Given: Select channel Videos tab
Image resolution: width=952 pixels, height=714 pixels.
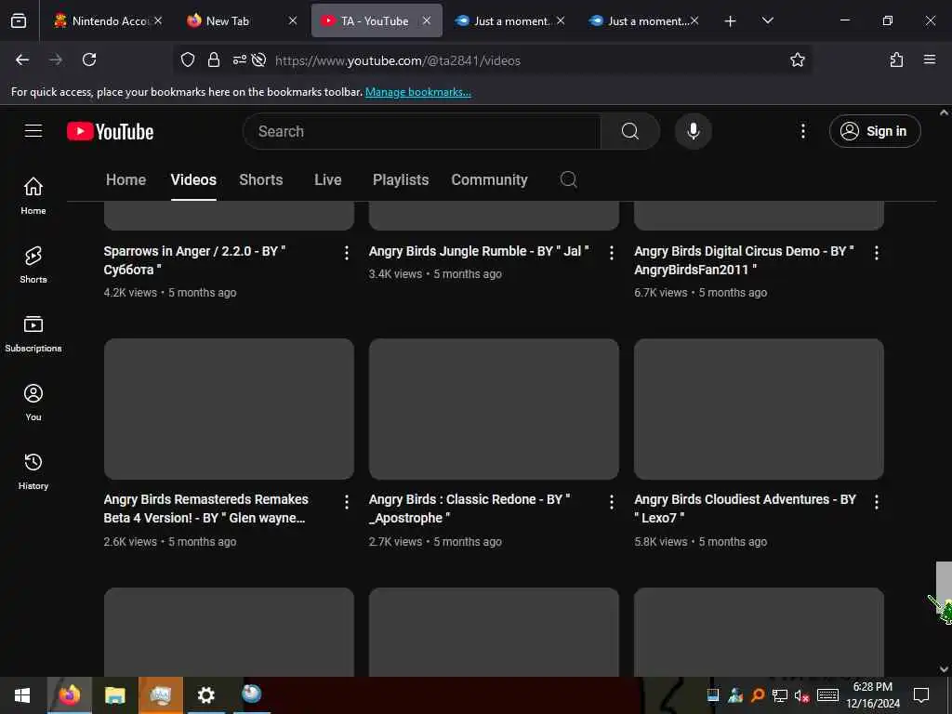Looking at the screenshot, I should (193, 179).
